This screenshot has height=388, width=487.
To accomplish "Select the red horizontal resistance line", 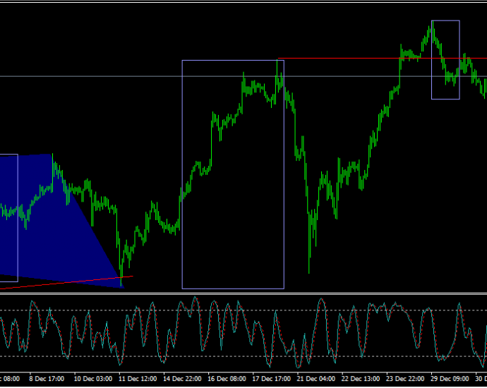I will click(382, 59).
